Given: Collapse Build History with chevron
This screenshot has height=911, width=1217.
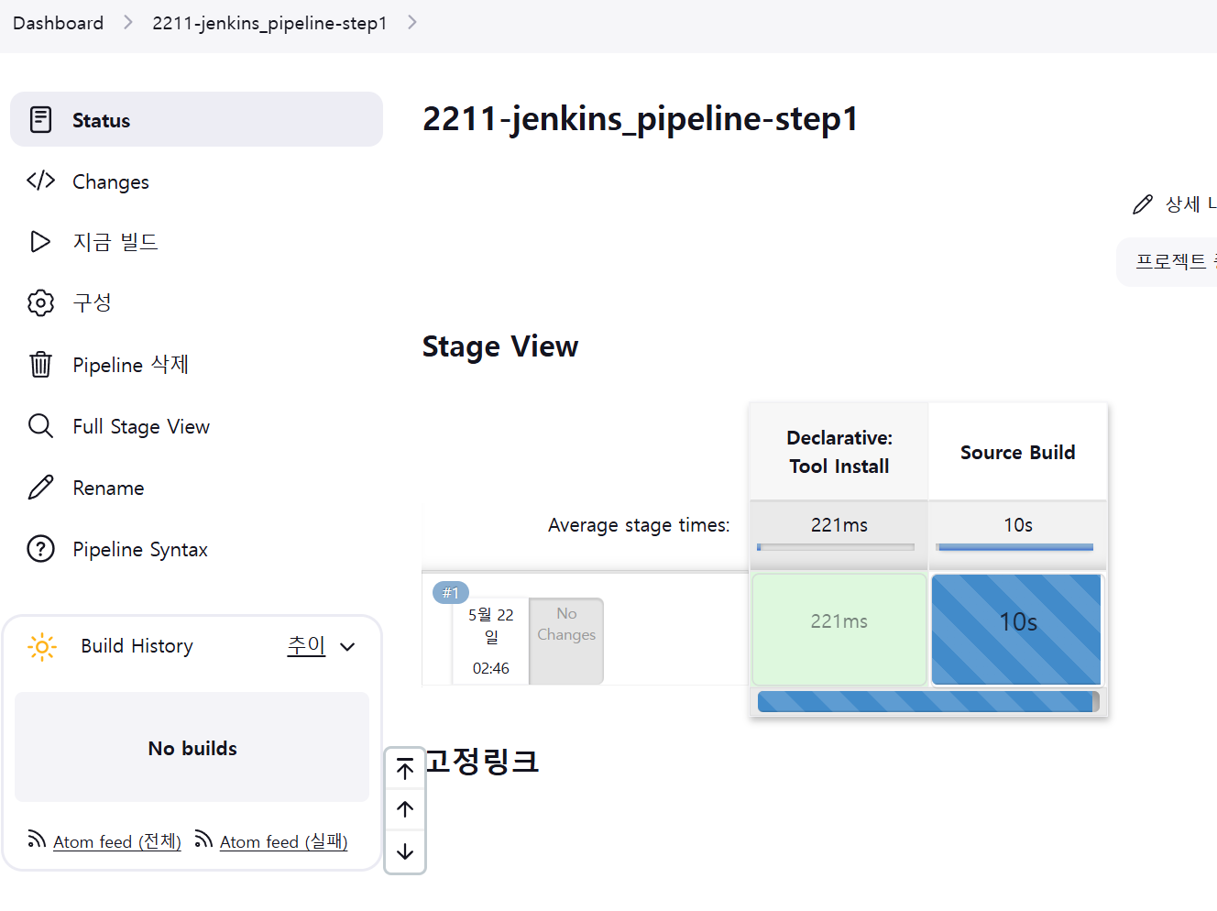Looking at the screenshot, I should coord(347,647).
